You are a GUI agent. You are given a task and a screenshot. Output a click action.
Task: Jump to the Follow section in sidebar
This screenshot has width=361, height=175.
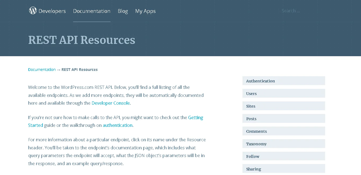click(x=284, y=156)
